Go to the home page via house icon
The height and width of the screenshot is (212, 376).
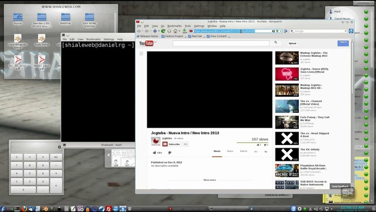coord(175,31)
